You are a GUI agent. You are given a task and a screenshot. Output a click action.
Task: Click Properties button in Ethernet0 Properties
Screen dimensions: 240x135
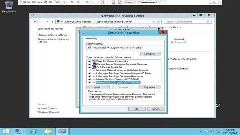[149, 87]
